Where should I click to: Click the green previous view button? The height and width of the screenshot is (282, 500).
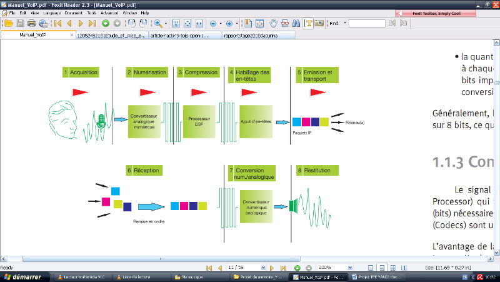(x=106, y=23)
